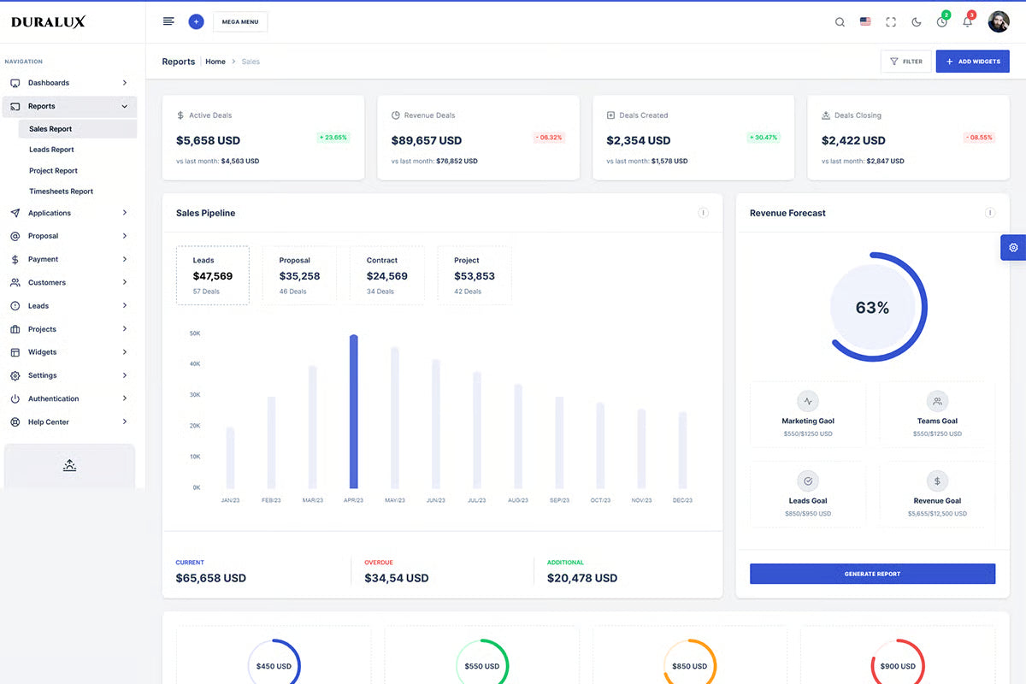Screen dimensions: 1026x684
Task: Click the Add Widgets button
Action: tap(972, 62)
